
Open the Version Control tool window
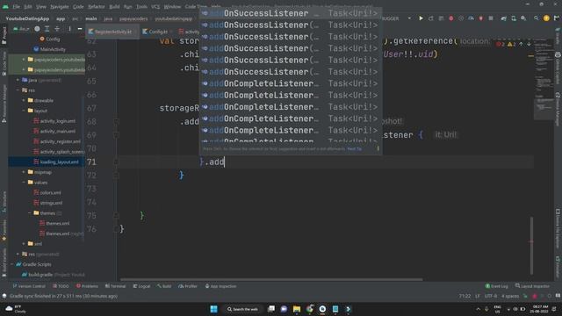[29, 286]
